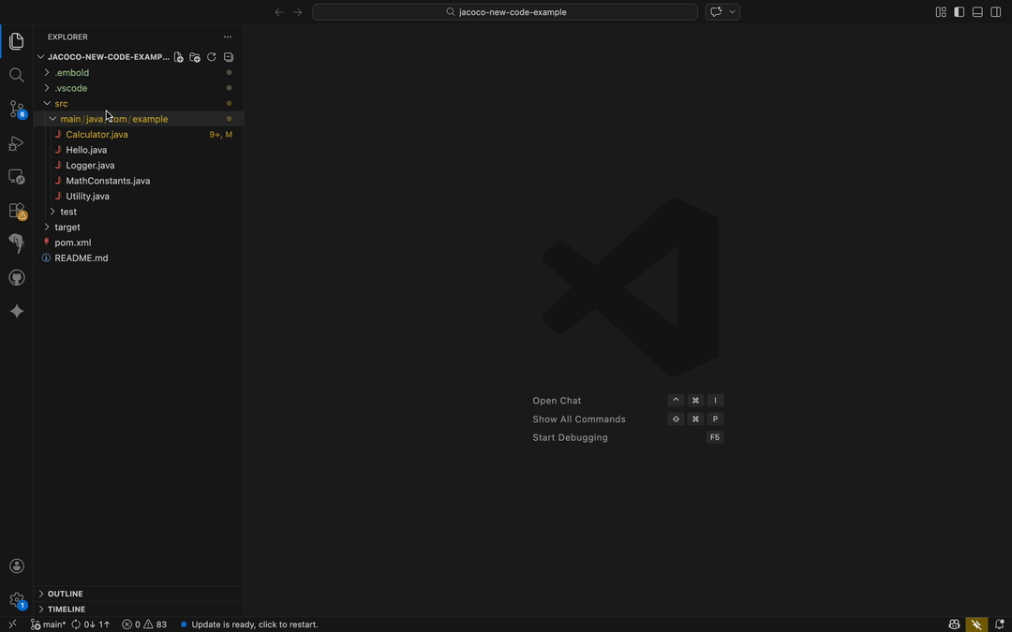The image size is (1012, 632).
Task: Click the New File icon in Explorer
Action: click(x=178, y=56)
